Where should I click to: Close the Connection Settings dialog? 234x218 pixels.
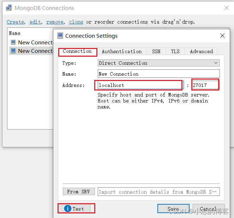222,36
